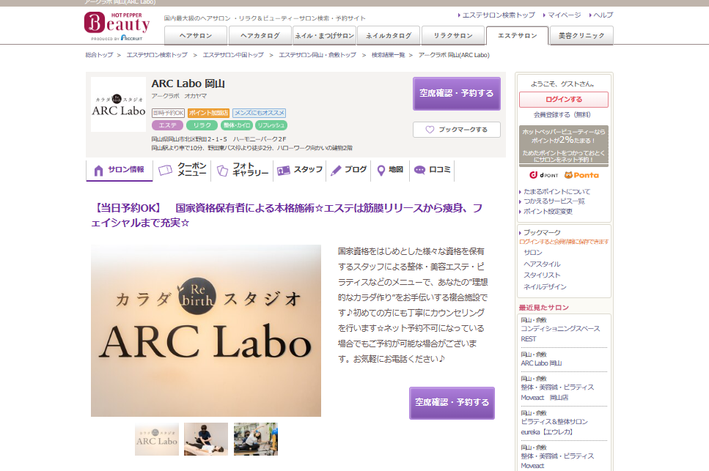Switch to 地図 tab

click(x=390, y=170)
